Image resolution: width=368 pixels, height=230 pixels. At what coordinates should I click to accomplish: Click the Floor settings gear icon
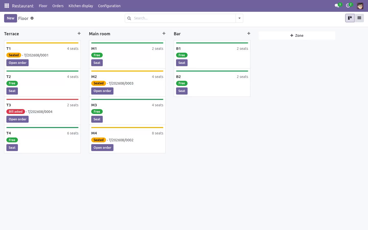(x=32, y=18)
